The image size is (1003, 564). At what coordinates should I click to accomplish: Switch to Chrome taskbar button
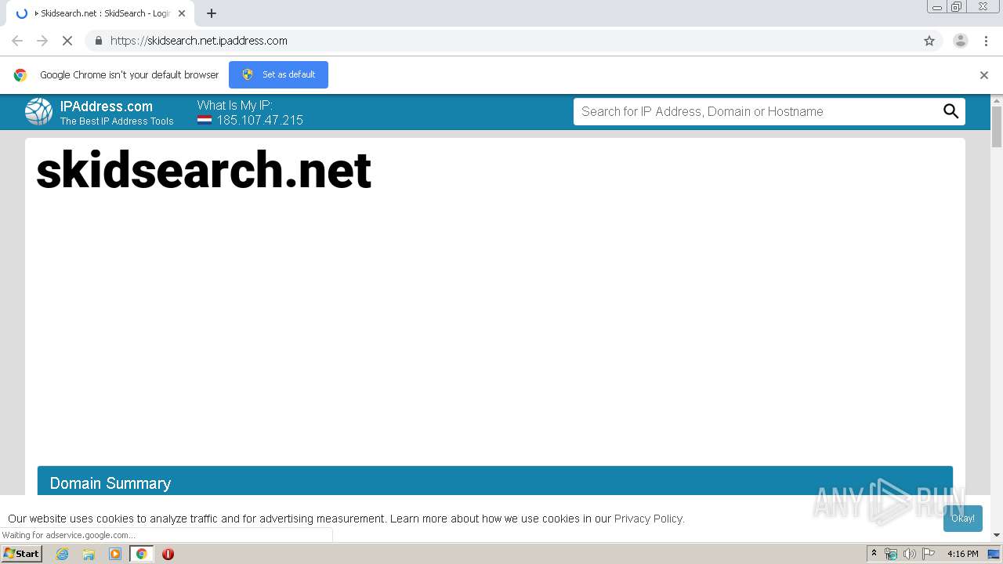point(141,554)
